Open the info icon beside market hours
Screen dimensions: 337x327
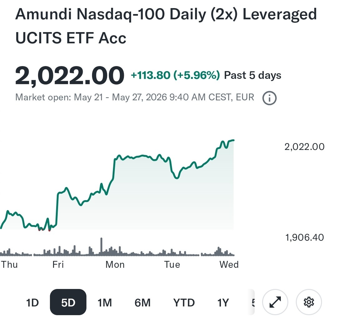click(269, 98)
